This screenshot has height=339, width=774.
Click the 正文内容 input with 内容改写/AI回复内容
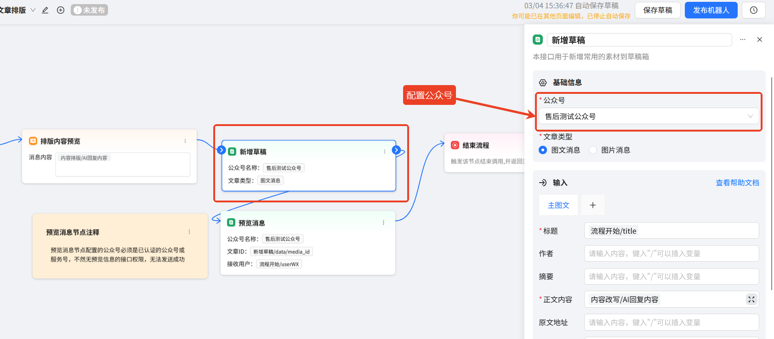(672, 299)
